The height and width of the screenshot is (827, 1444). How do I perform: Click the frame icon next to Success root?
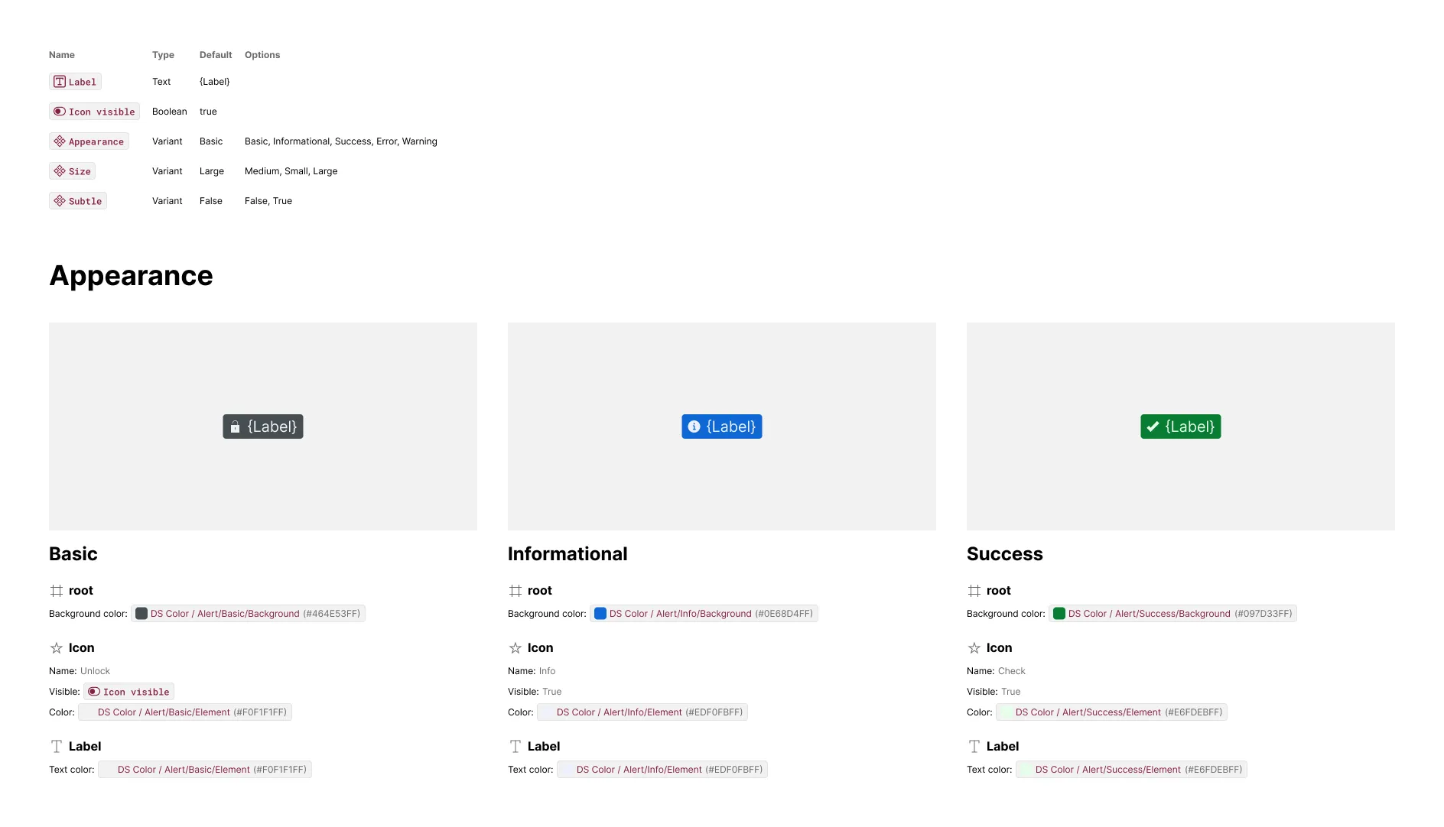(x=974, y=591)
